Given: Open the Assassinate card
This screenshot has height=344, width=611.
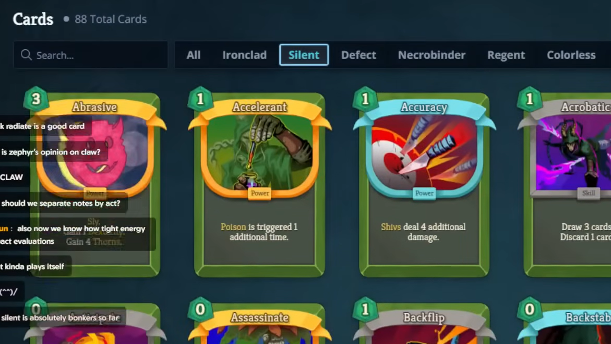Looking at the screenshot, I should coord(259,324).
